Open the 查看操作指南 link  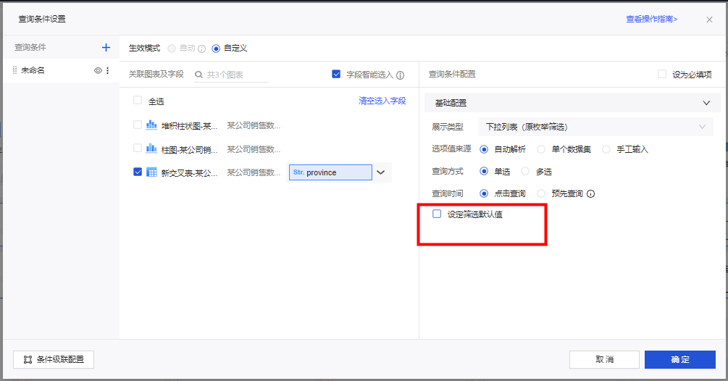(651, 19)
